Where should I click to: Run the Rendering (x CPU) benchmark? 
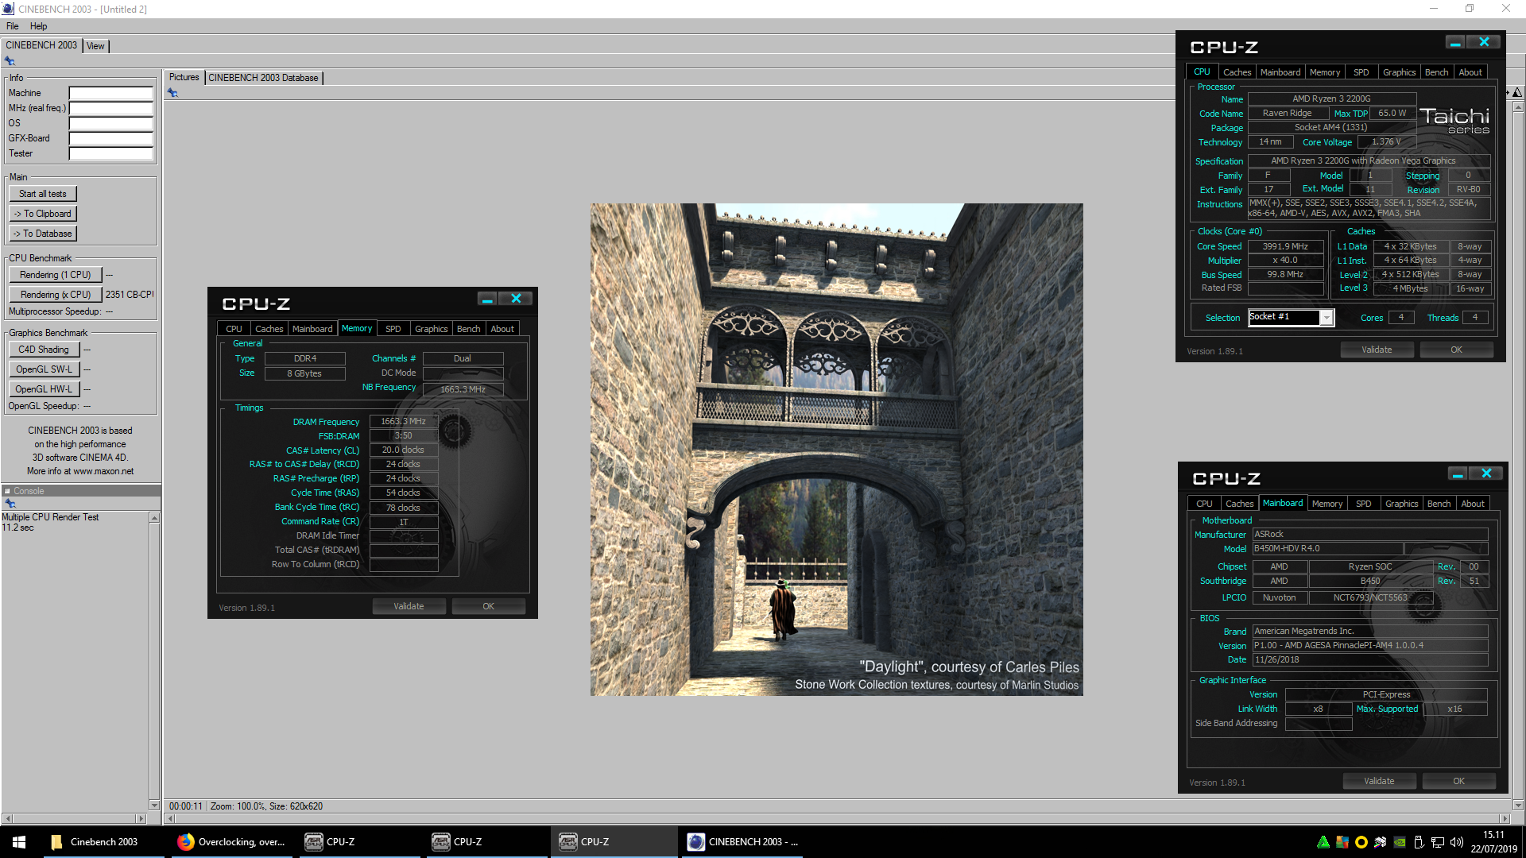[x=56, y=295]
